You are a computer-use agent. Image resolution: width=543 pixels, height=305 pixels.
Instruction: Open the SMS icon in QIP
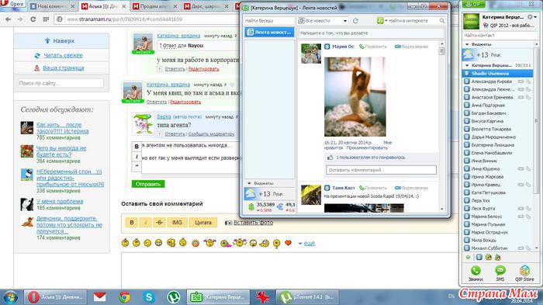coord(500,273)
